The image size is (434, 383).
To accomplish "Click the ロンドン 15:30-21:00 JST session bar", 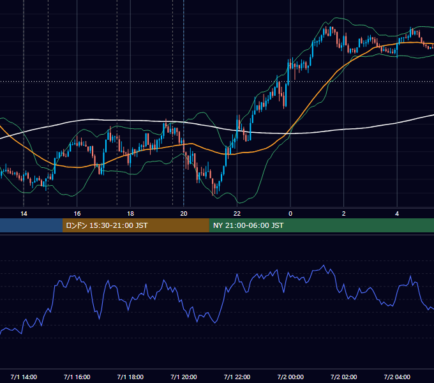I will point(135,225).
